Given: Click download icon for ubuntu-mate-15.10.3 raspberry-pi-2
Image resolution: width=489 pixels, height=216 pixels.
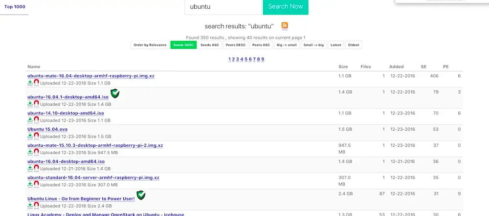Looking at the screenshot, I should [30, 152].
